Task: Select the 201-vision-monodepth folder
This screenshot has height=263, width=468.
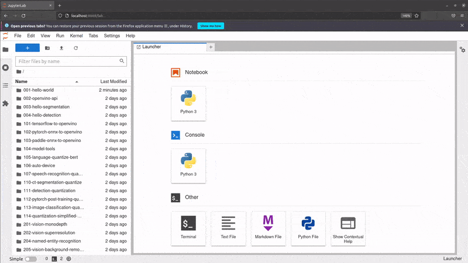Action: [x=71, y=224]
